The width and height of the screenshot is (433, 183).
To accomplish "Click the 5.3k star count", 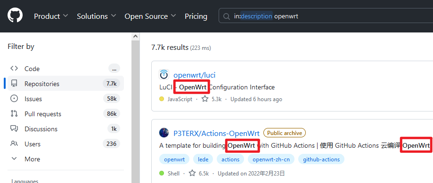I will coord(217,99).
